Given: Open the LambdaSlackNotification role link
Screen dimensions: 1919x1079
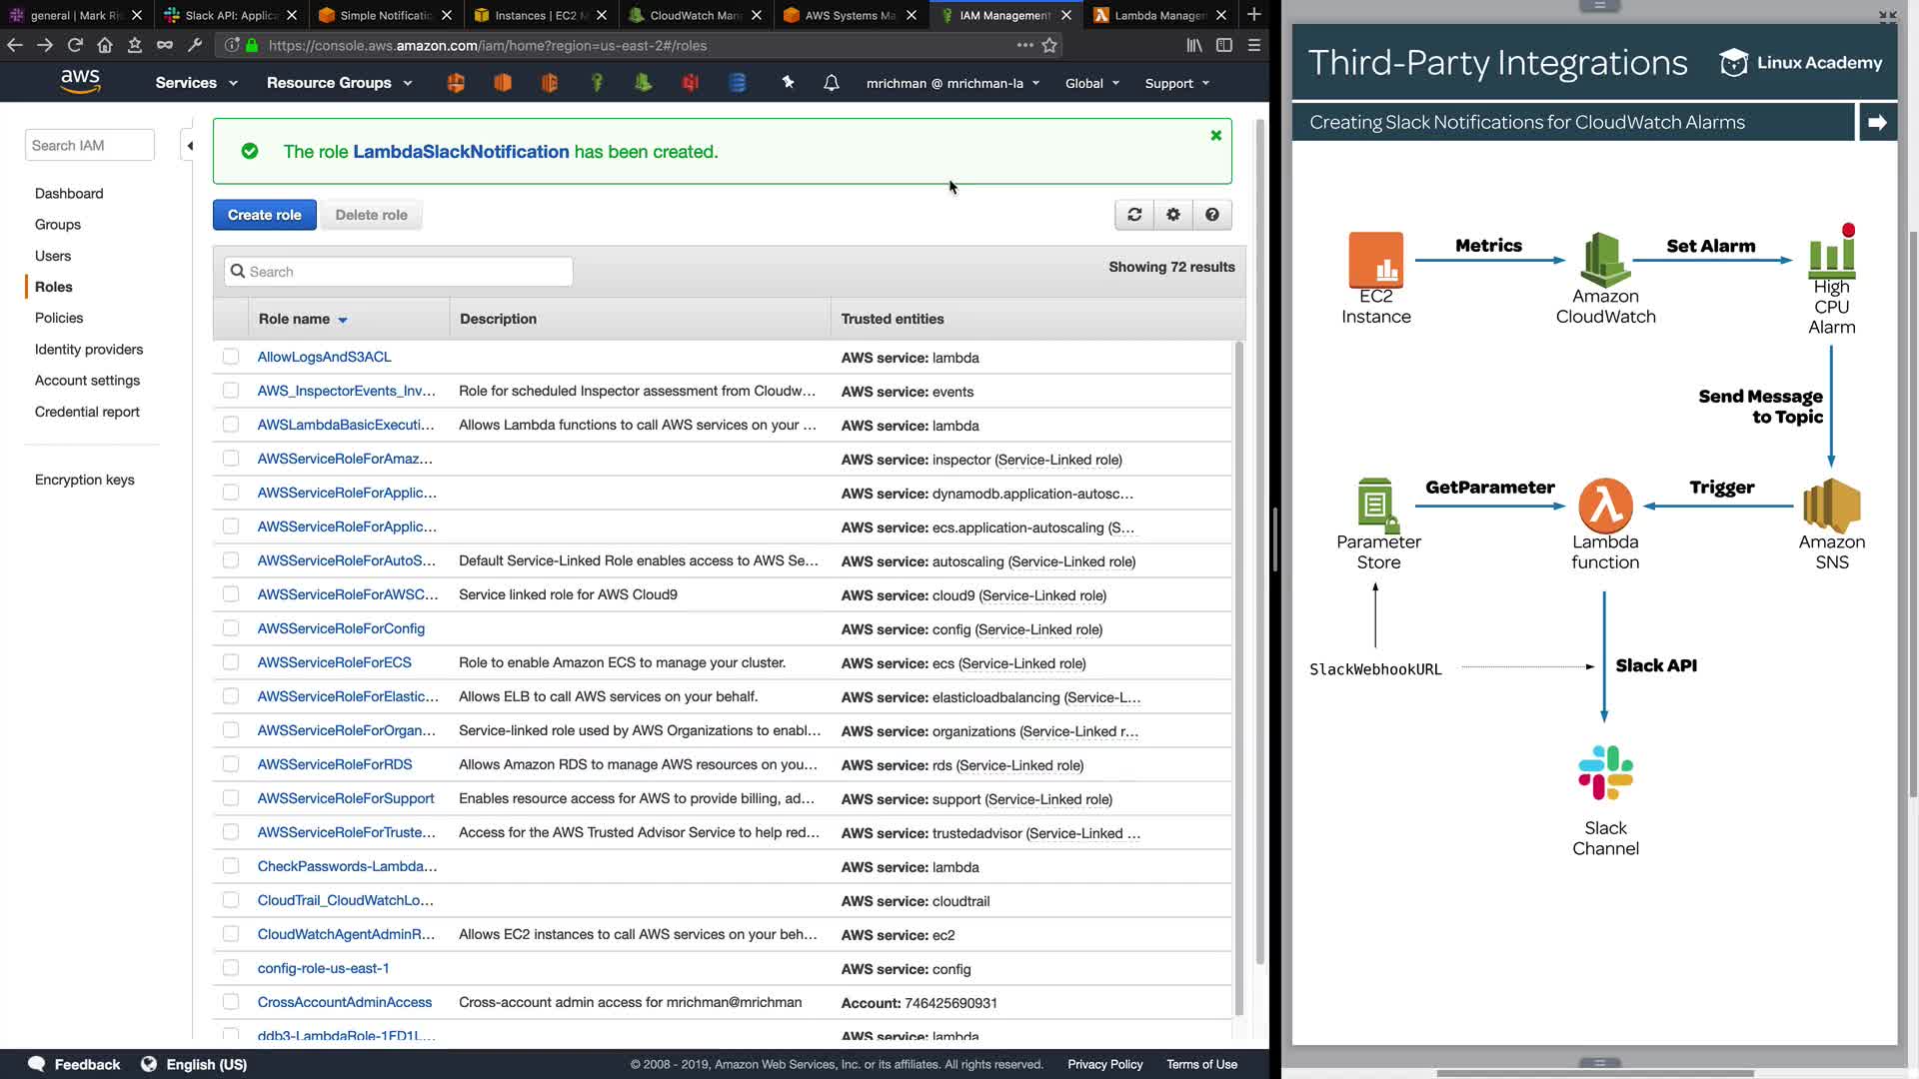Looking at the screenshot, I should [461, 152].
